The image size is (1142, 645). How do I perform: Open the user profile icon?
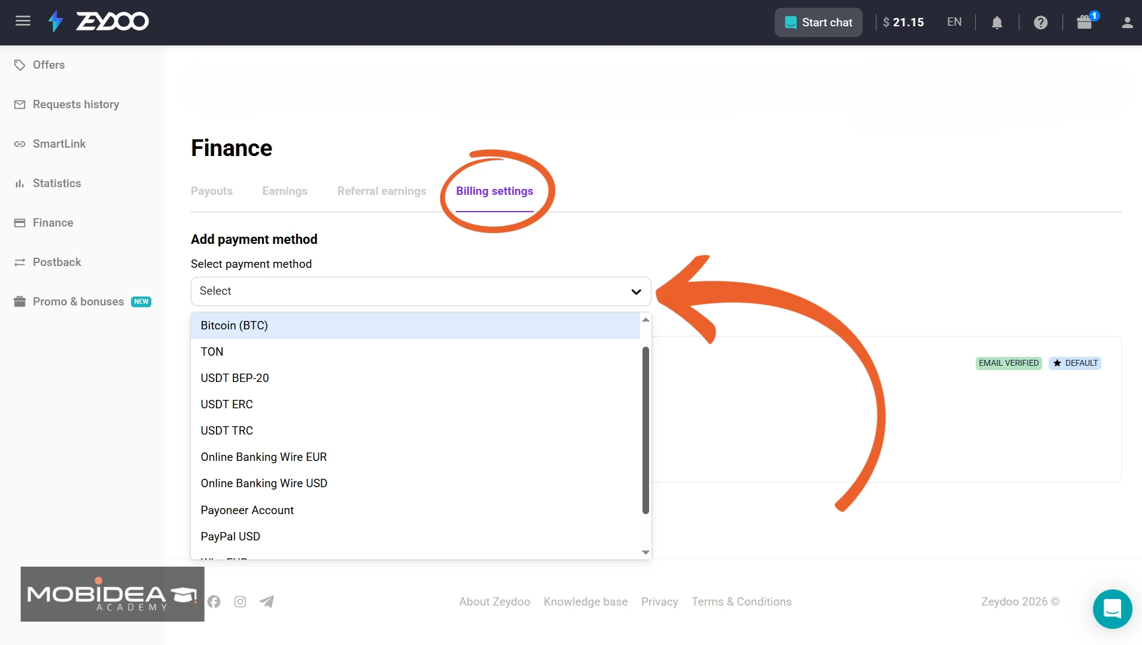[x=1127, y=23]
